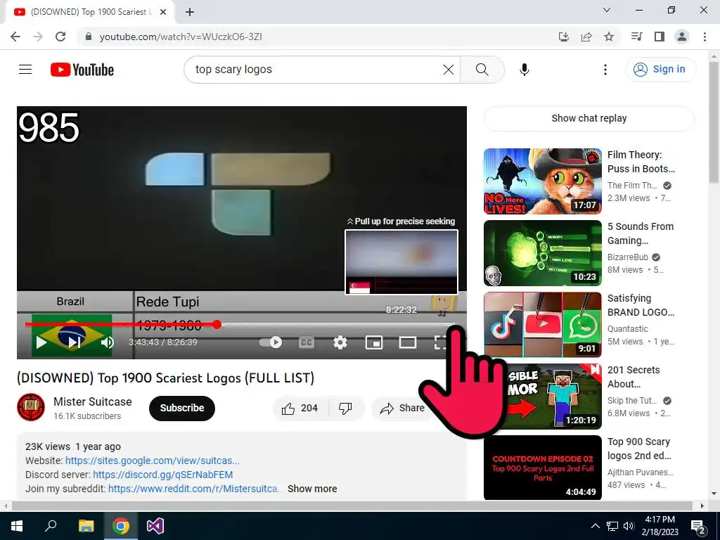Open Chrome media controls icon
This screenshot has height=540, width=720.
[x=636, y=37]
